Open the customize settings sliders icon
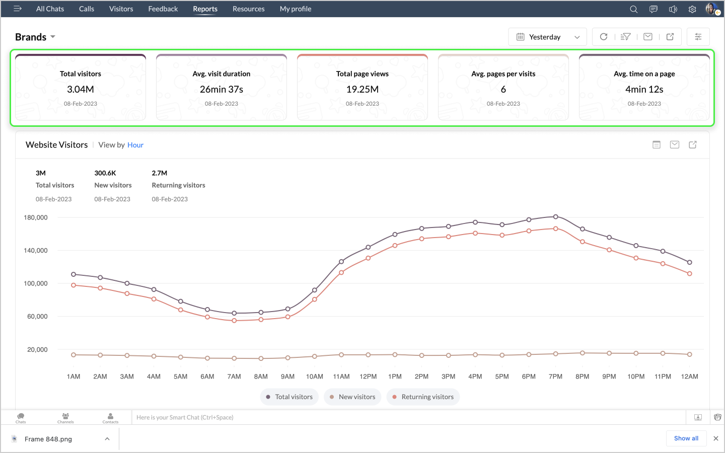This screenshot has width=725, height=453. pos(698,37)
